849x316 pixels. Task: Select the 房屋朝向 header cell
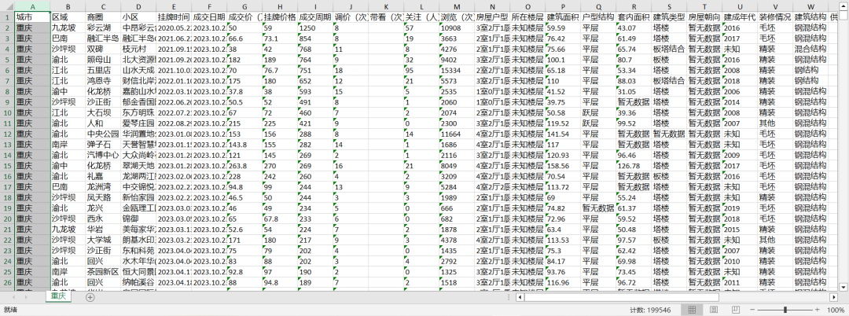(x=704, y=17)
